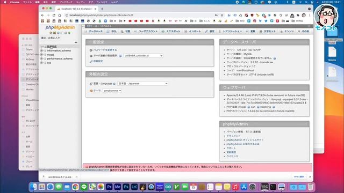This screenshot has height=193, width=344.
Task: Open LINE app from the Dock
Action: pyautogui.click(x=84, y=187)
